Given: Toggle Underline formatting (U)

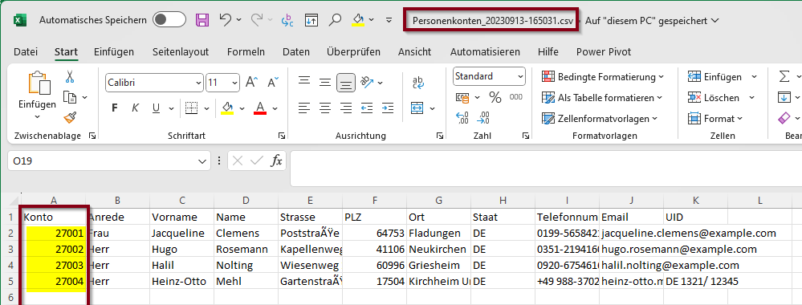Looking at the screenshot, I should (156, 108).
